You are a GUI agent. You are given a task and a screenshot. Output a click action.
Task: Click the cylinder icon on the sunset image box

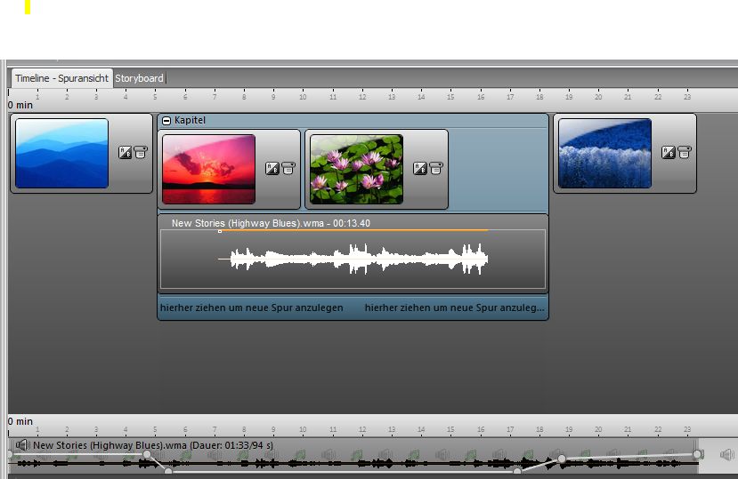[x=288, y=169]
